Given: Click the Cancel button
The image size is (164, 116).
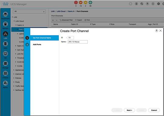Looking at the screenshot, I should [x=154, y=110].
